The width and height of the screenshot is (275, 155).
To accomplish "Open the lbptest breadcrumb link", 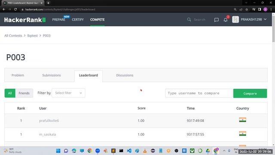I will pyautogui.click(x=33, y=35).
